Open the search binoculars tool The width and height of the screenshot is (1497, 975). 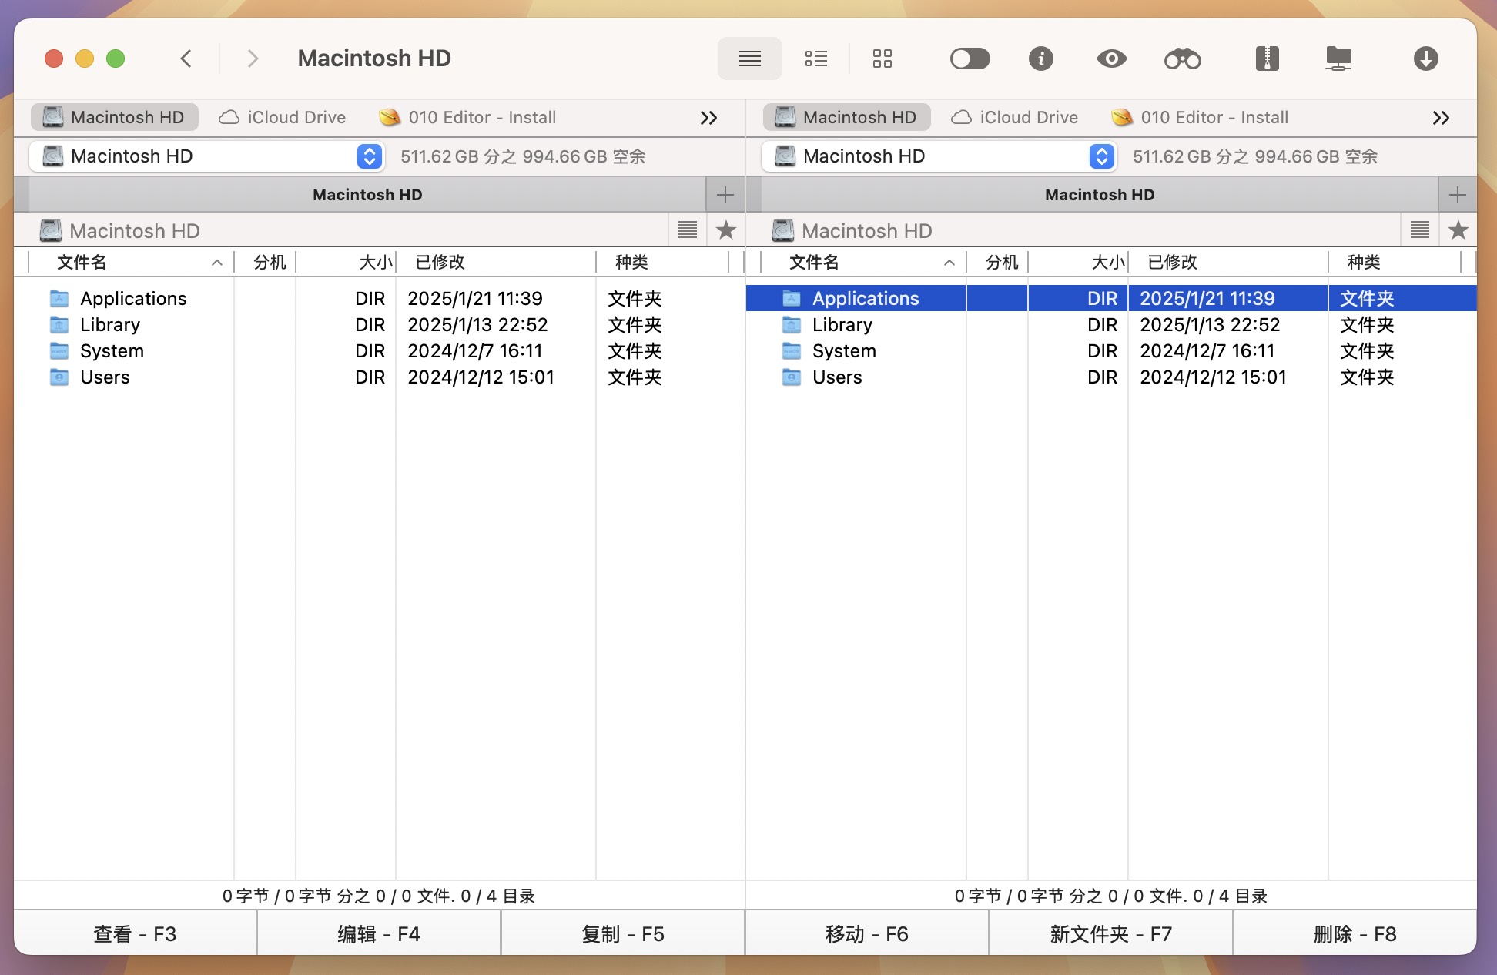point(1182,58)
